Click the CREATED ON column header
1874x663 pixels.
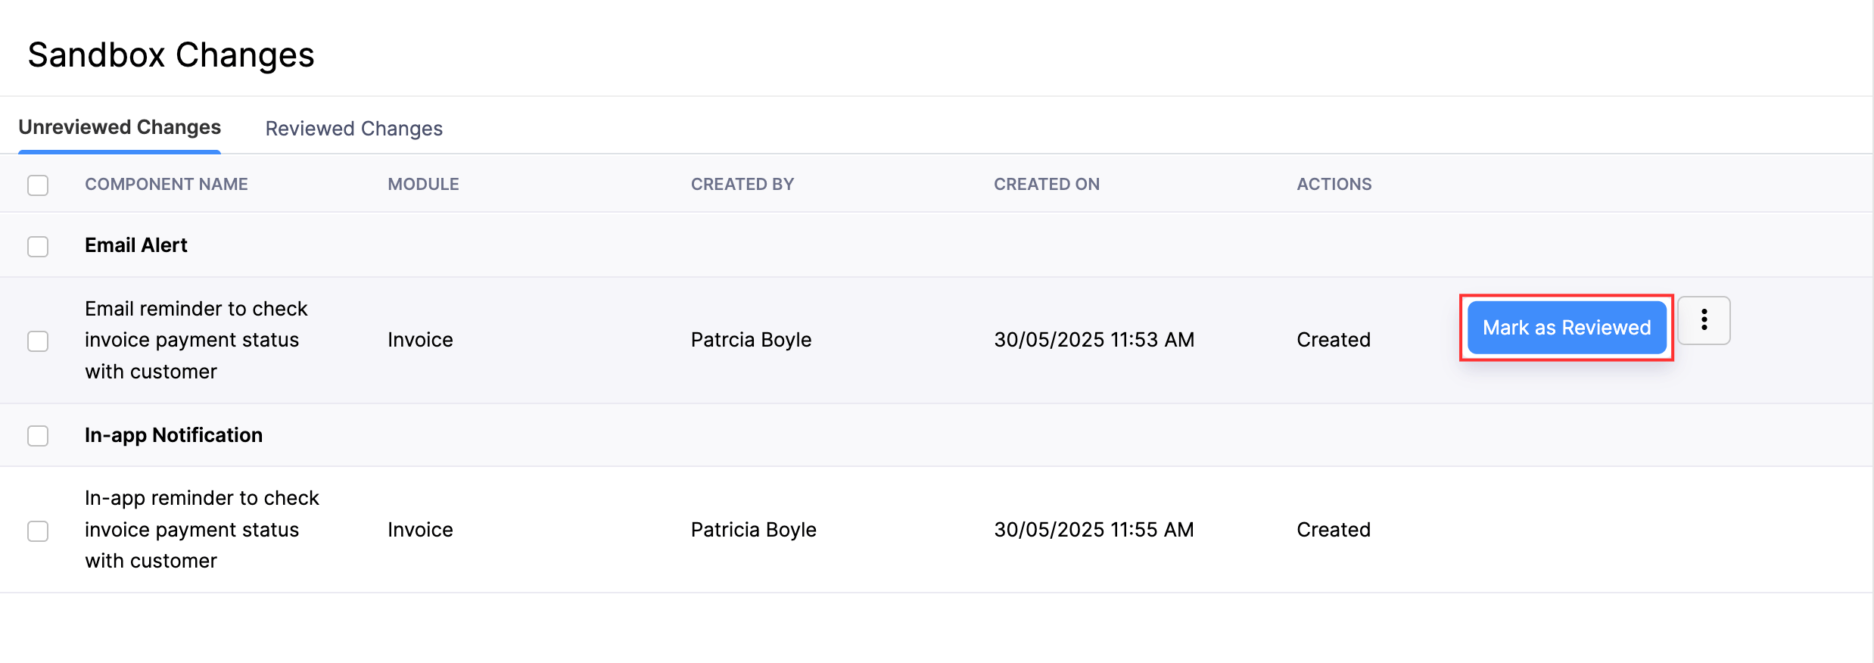(1047, 184)
